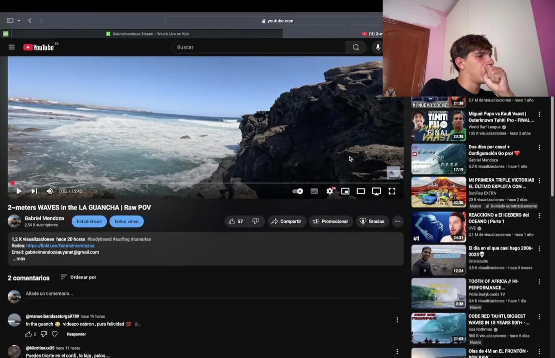Open options for MI PRIMERA TRIPLE VICTORIA
The image size is (555, 358).
click(x=539, y=180)
